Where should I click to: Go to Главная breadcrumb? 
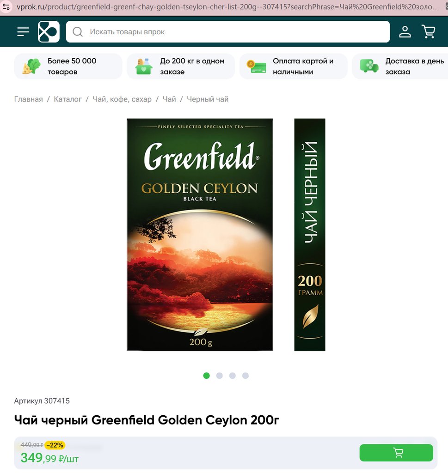click(28, 99)
